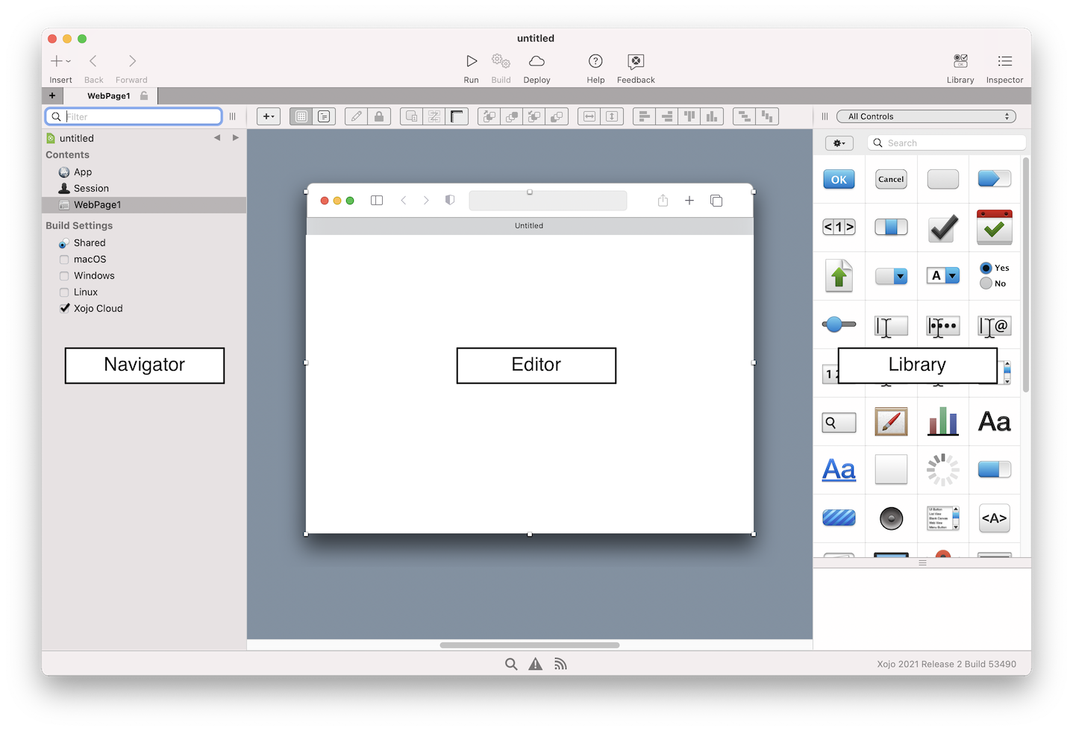Select the Chart control in the Library
Image resolution: width=1073 pixels, height=731 pixels.
(942, 421)
